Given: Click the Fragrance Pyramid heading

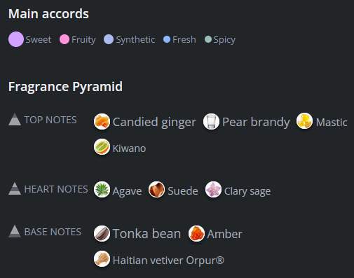Looking at the screenshot, I should [x=65, y=87].
